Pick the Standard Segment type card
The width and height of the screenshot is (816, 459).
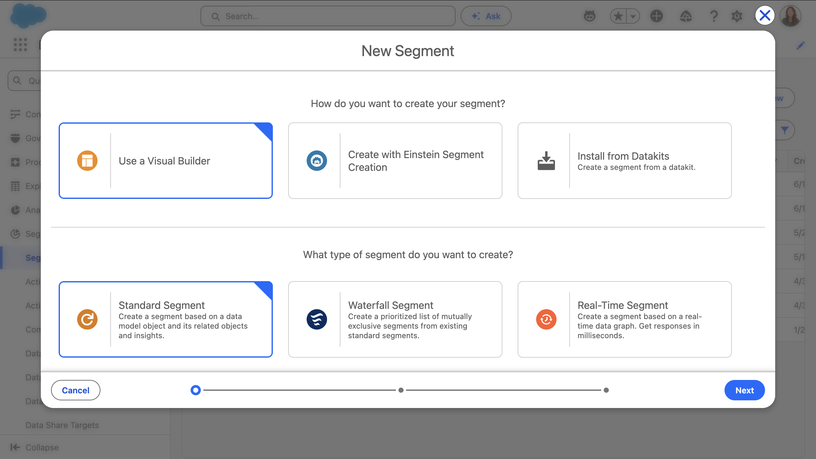[x=166, y=319]
